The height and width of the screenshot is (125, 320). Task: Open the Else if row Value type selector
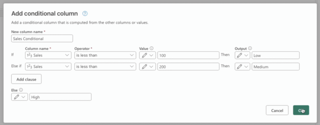[147, 67]
